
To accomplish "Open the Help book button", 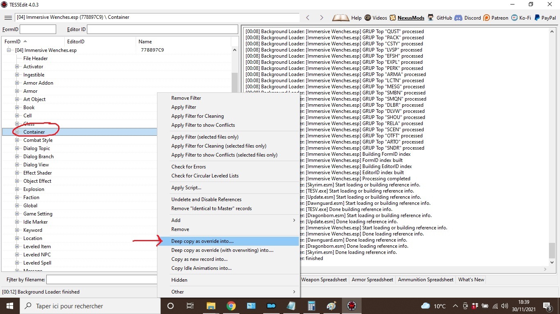I will point(347,18).
